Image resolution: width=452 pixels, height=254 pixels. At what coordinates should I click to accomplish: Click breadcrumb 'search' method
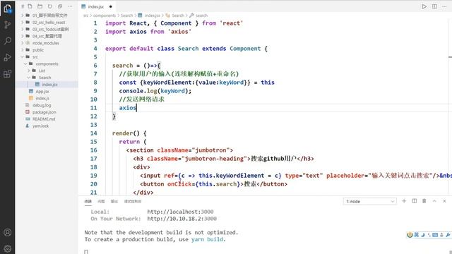click(x=201, y=16)
